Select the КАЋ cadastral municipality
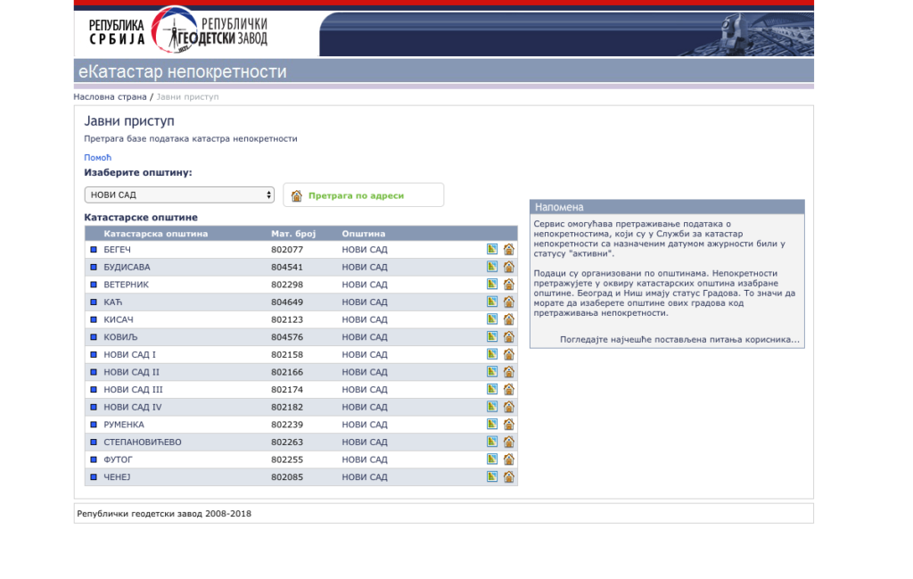 pos(113,302)
